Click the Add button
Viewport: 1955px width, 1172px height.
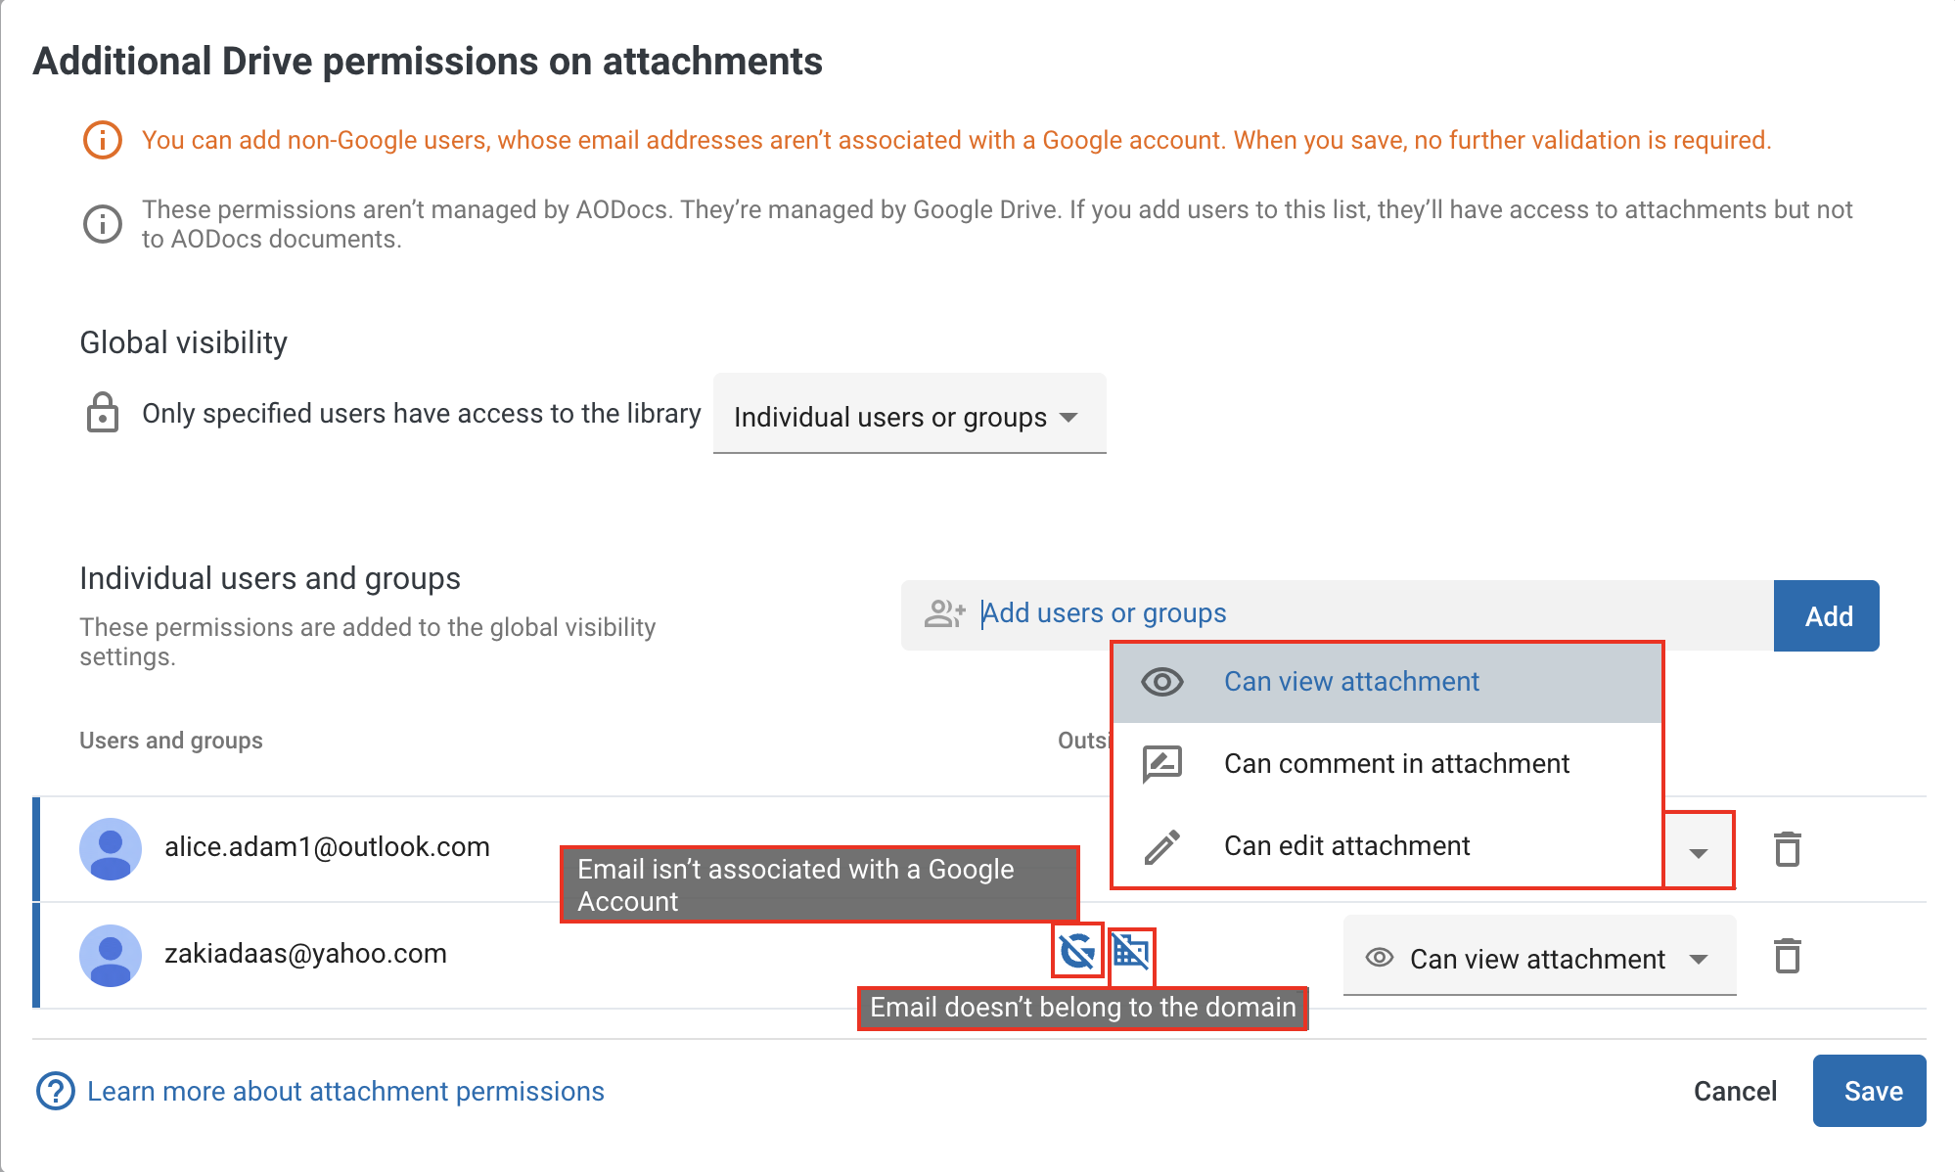[1826, 615]
